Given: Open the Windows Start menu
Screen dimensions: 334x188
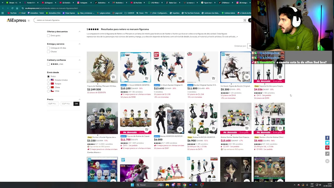Looking at the screenshot, I should 132,185.
